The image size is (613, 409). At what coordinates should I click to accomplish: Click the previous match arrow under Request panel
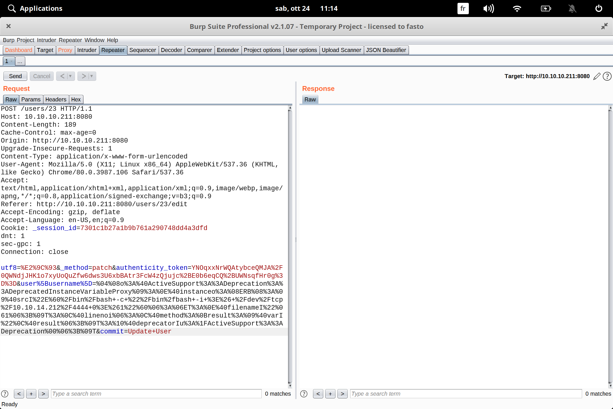pos(19,394)
